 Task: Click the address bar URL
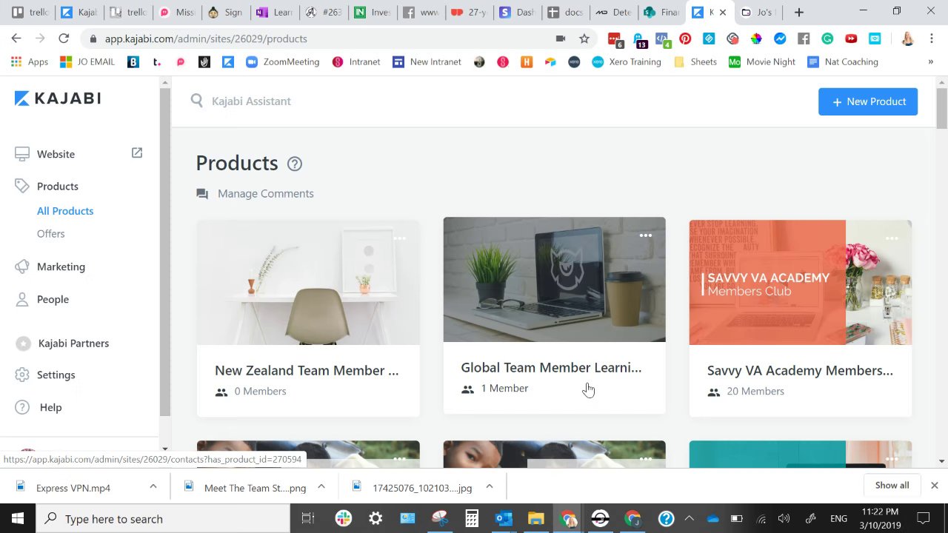pyautogui.click(x=206, y=38)
